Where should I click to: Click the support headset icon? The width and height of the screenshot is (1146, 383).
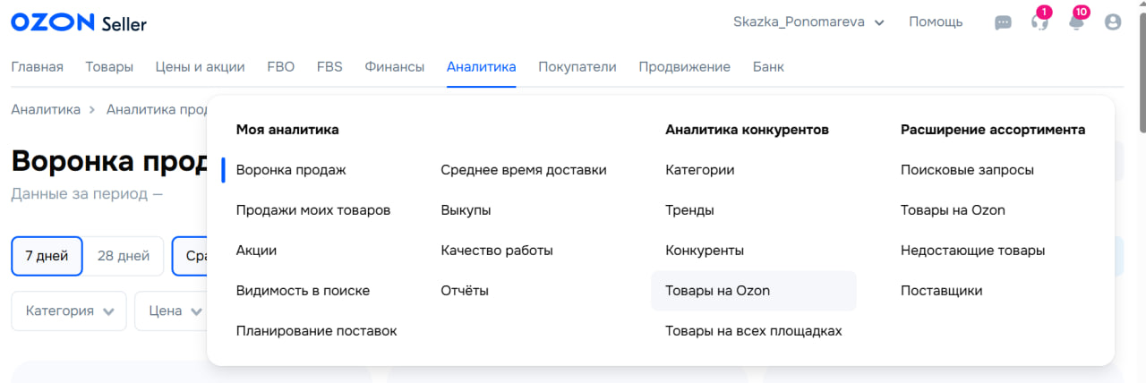(x=1039, y=22)
